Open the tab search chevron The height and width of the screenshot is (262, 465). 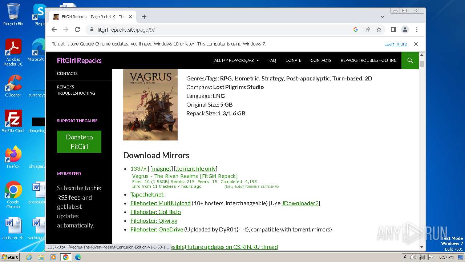(383, 17)
